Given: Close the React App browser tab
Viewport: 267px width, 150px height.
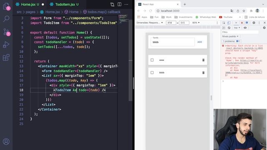Looking at the screenshot, I should tap(178, 4).
